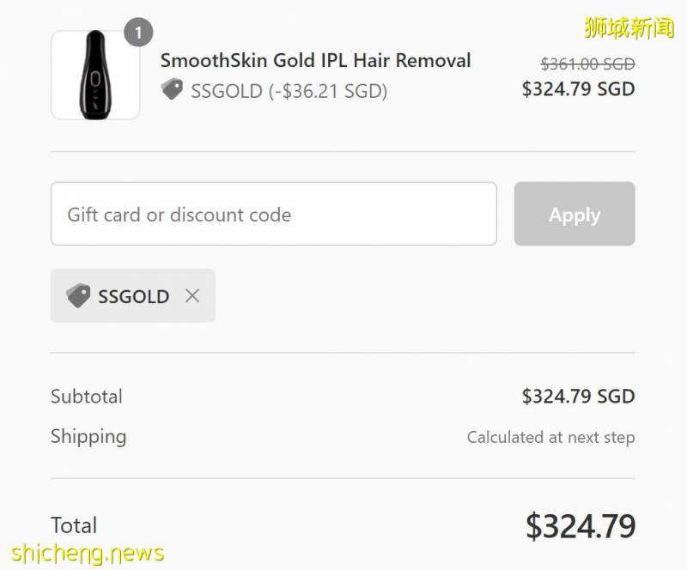
Task: Click the subtotal amount $324.79 SGD
Action: (x=578, y=397)
